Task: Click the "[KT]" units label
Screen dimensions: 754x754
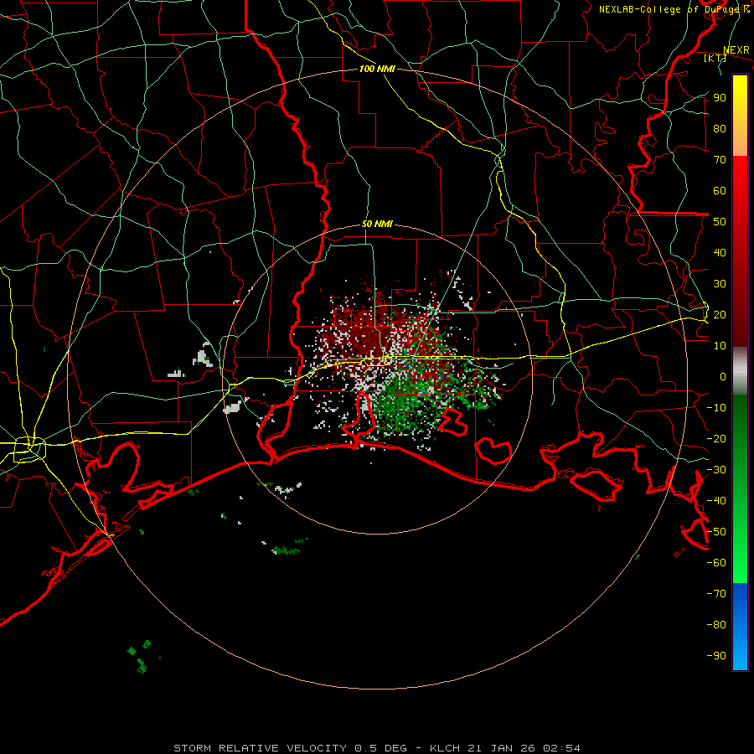Action: click(715, 58)
